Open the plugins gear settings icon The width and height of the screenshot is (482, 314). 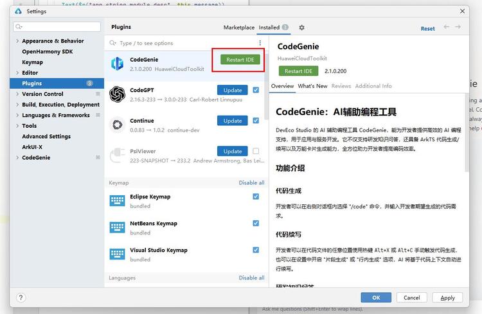(301, 28)
